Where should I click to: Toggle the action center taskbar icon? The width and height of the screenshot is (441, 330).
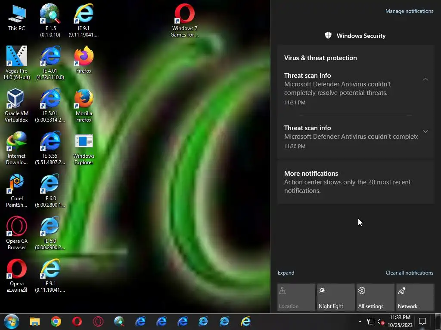coord(422,321)
